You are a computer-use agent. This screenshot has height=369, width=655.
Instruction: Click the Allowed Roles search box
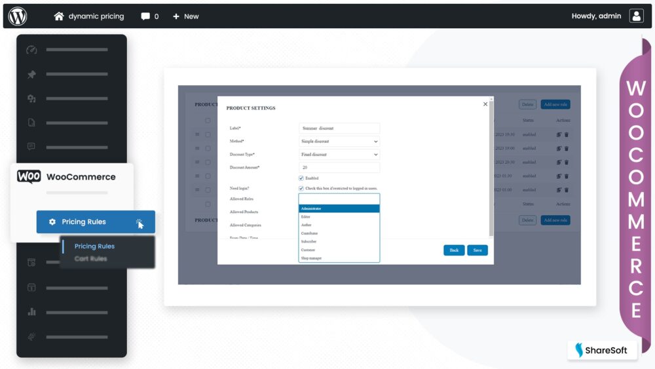coord(339,199)
